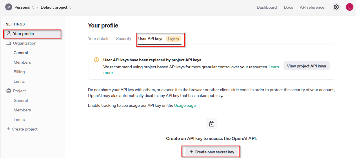Screen dimensions: 356x158
Task: Click the info icon in the notice banner
Action: pos(97,60)
